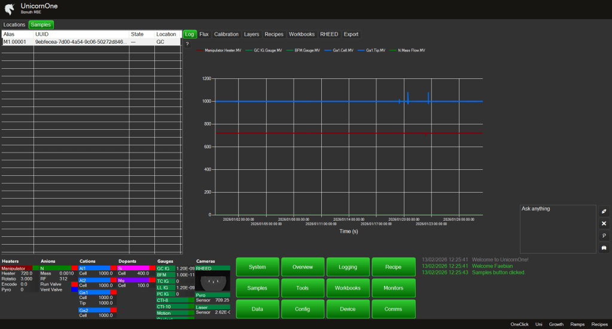The image size is (612, 329).
Task: Toggle the red Si dopant shutter
Action: click(x=152, y=269)
